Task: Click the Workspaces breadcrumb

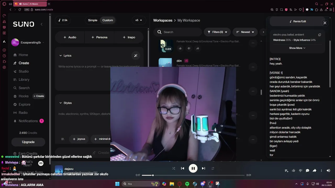Action: (163, 20)
